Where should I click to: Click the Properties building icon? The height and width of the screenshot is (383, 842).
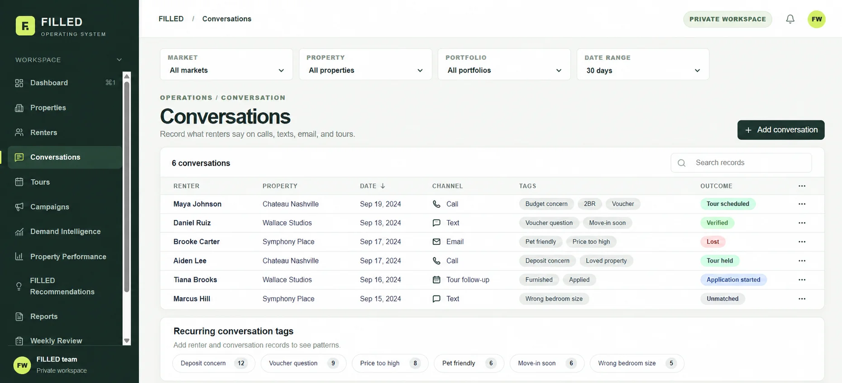19,108
